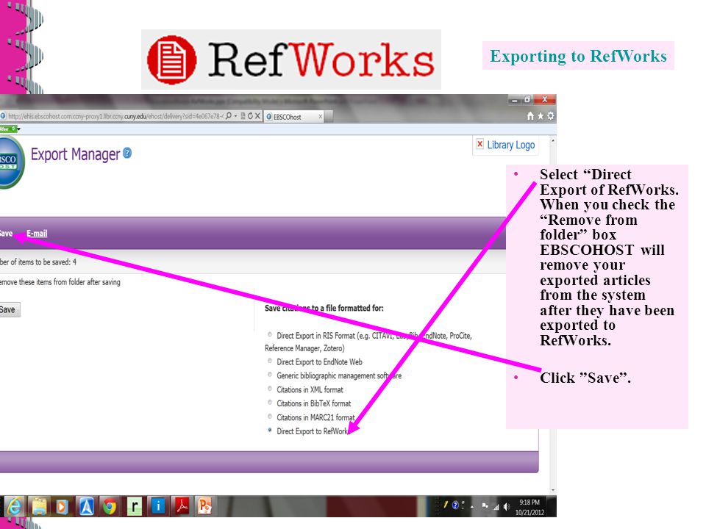Toggle compatibility view icon in address bar
The width and height of the screenshot is (706, 529).
coord(243,116)
